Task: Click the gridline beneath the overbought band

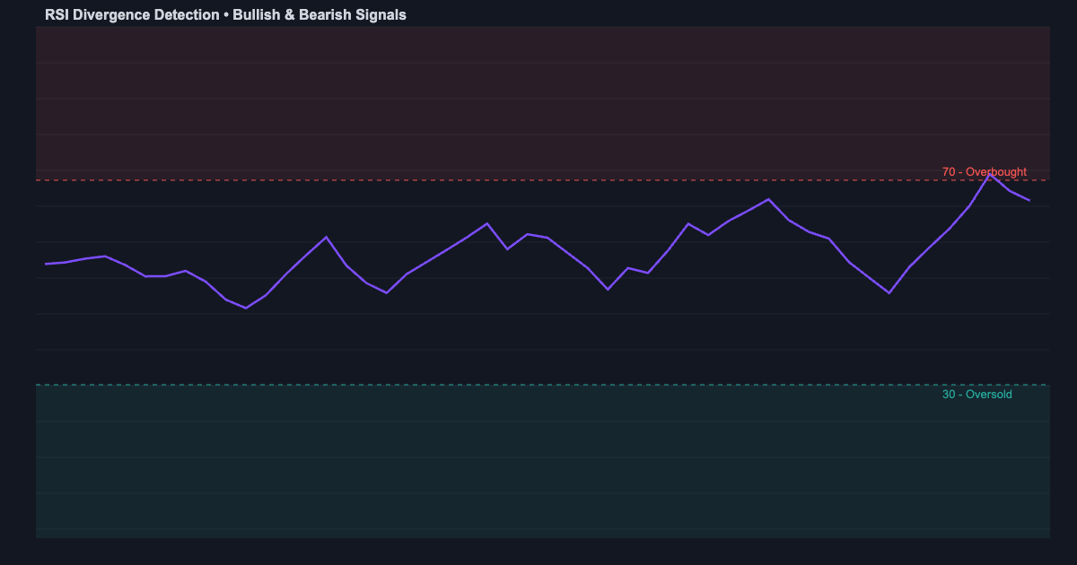Action: 538,206
